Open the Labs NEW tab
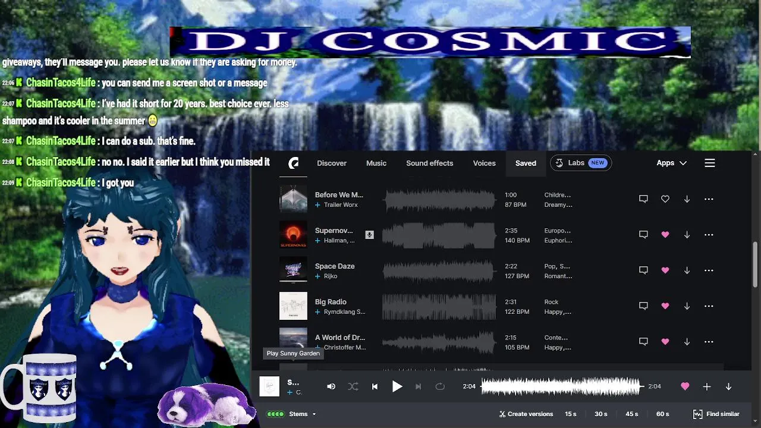This screenshot has width=761, height=428. tap(581, 163)
